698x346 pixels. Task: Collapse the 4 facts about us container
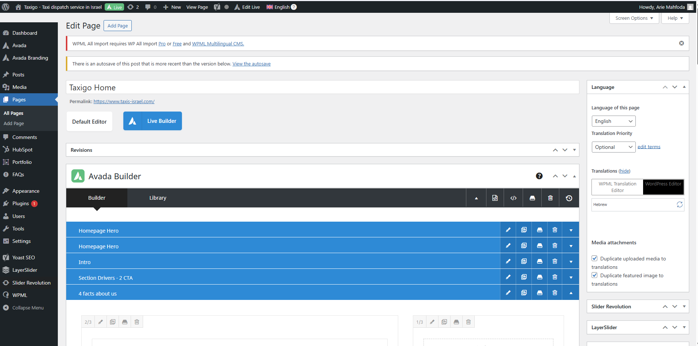tap(571, 293)
